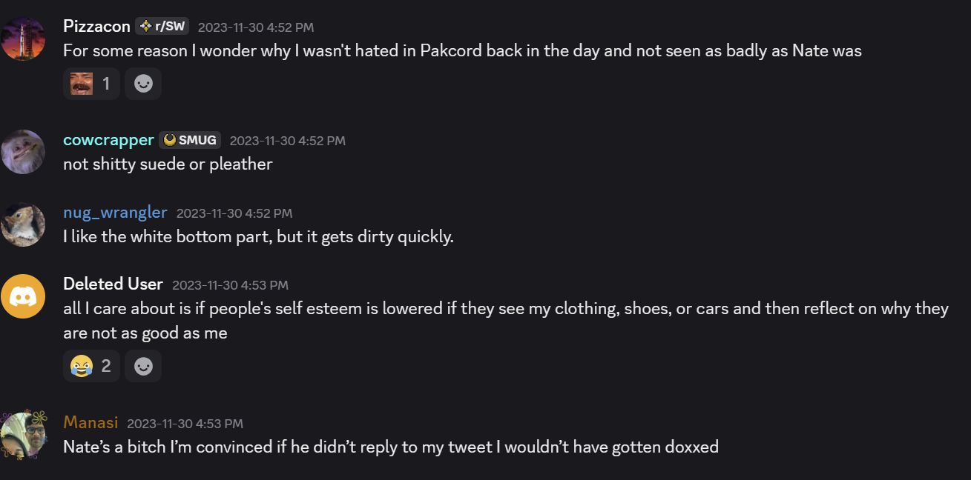971x480 pixels.
Task: Add reaction to Deleted User's message
Action: click(143, 366)
